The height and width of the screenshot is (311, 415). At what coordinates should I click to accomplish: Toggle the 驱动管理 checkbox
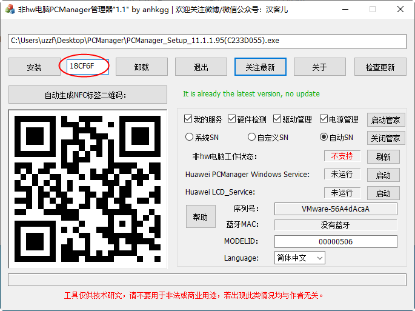point(277,119)
